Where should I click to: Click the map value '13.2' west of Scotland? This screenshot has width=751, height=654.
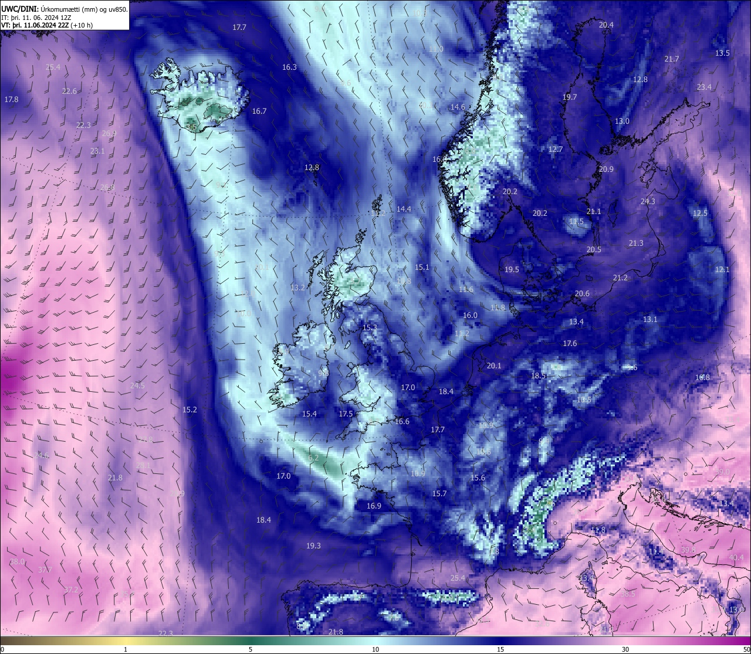pyautogui.click(x=297, y=288)
